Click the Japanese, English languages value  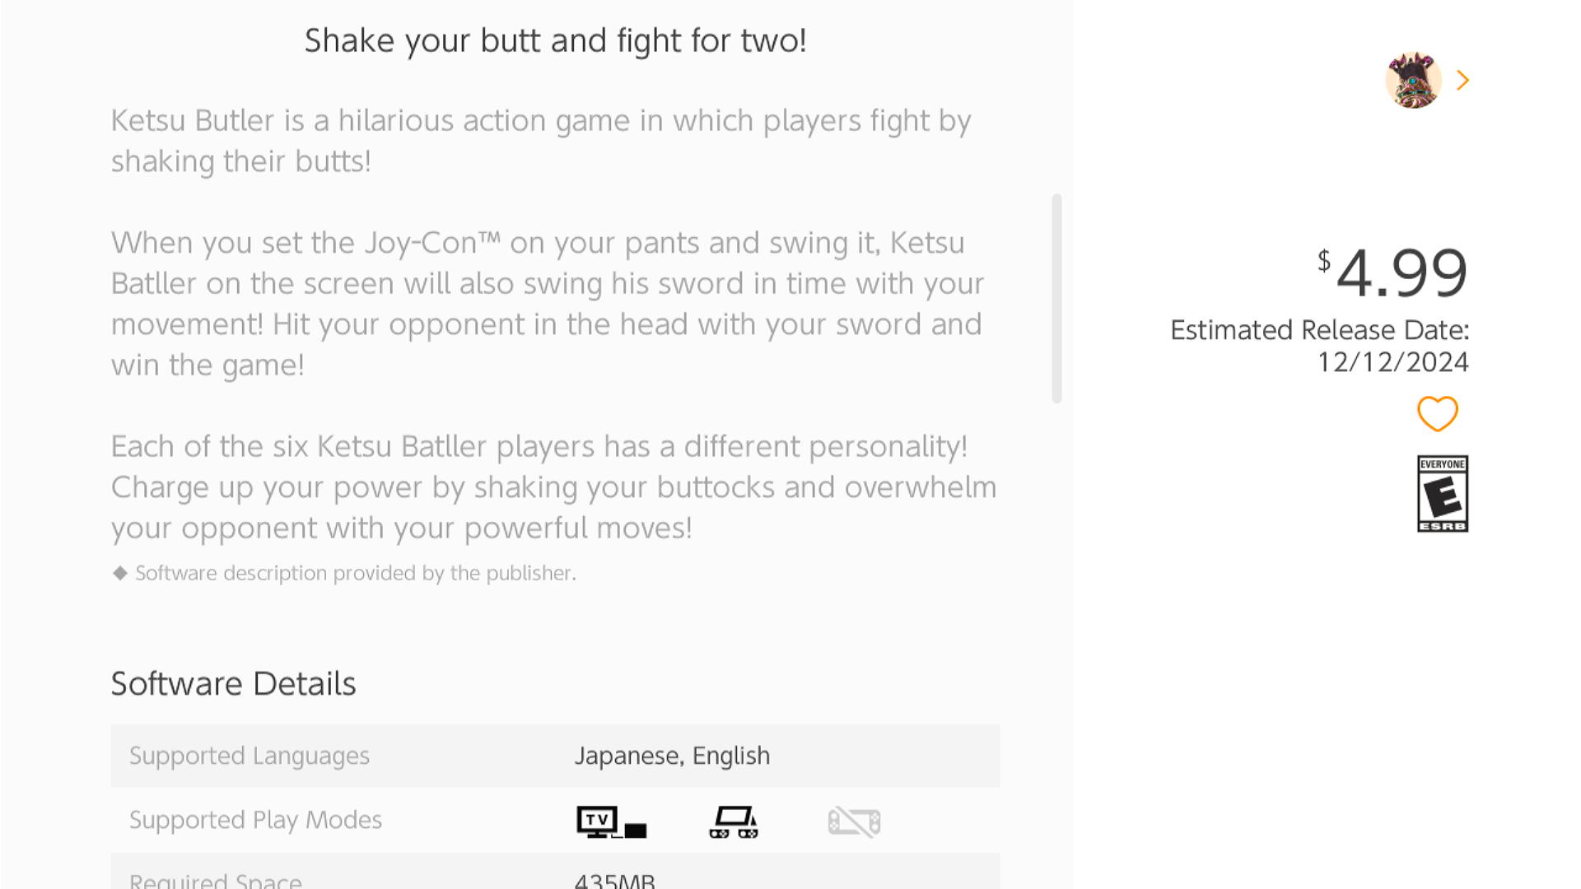coord(672,756)
